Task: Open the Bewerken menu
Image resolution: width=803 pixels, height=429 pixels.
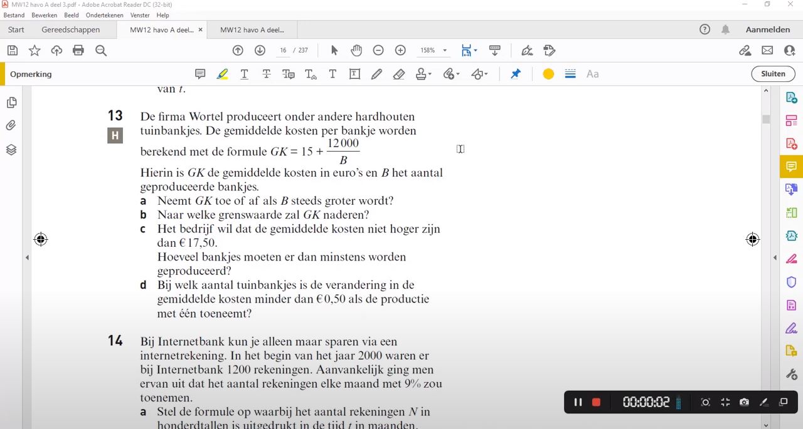Action: tap(44, 15)
